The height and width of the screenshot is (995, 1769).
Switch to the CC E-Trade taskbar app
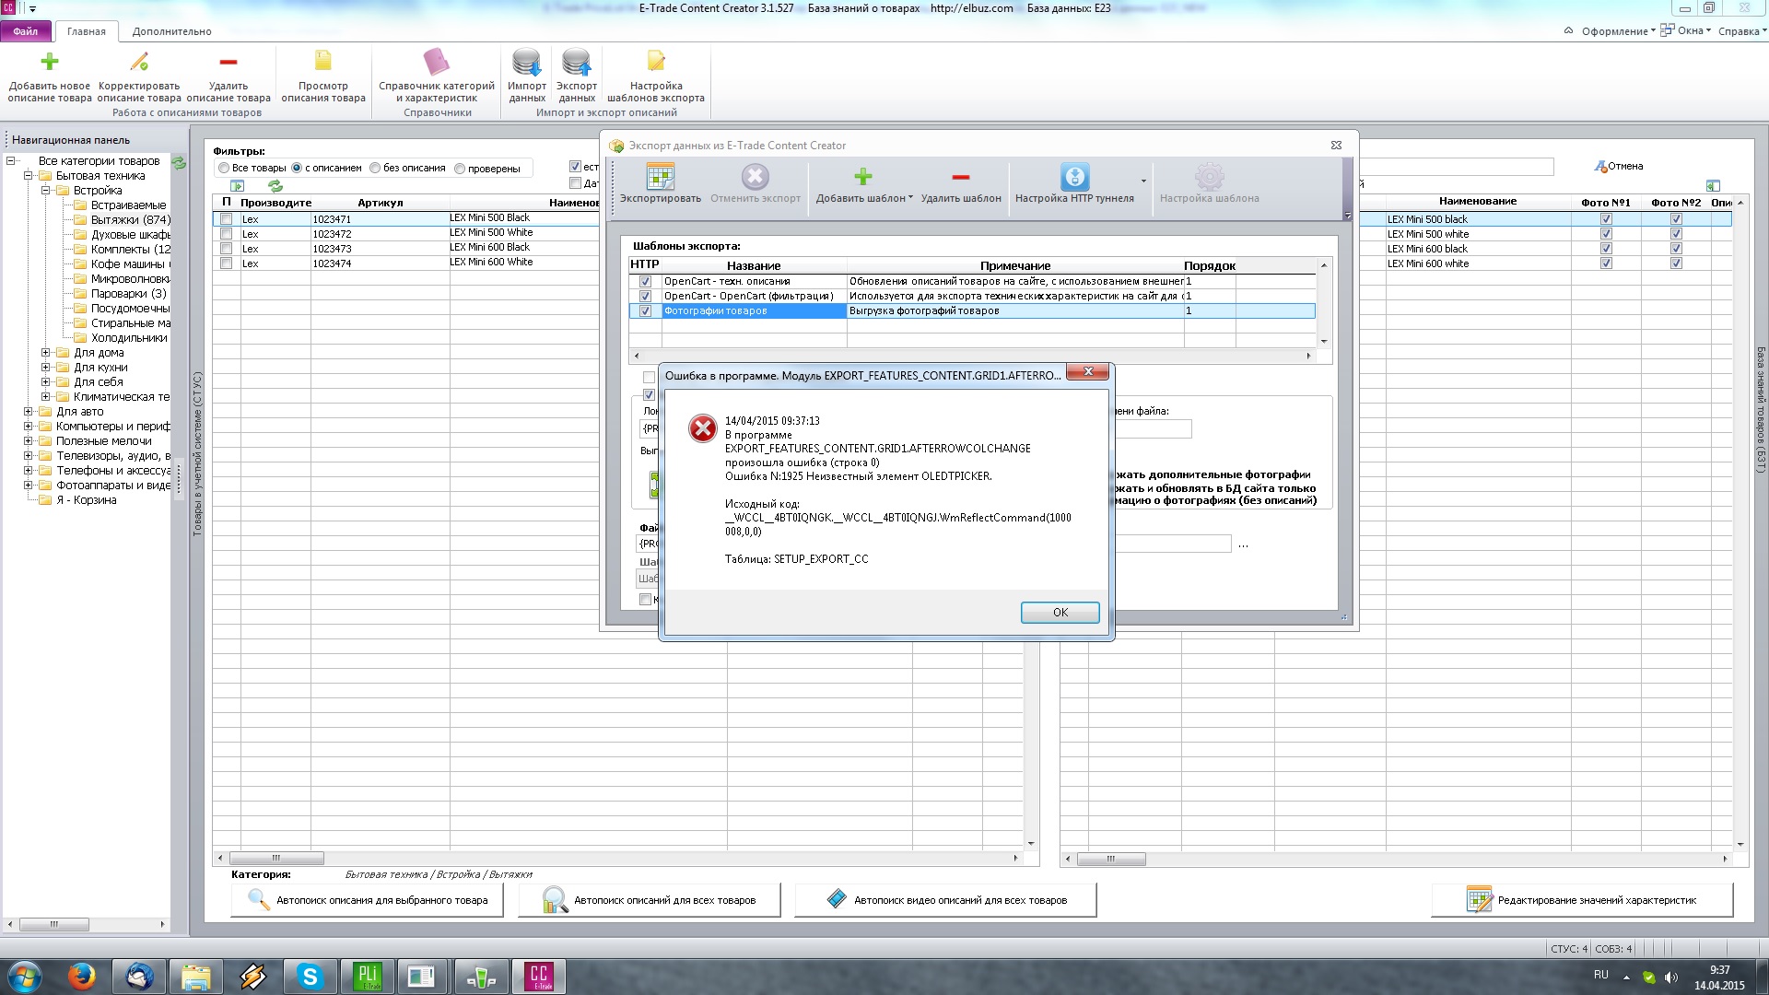pos(539,976)
